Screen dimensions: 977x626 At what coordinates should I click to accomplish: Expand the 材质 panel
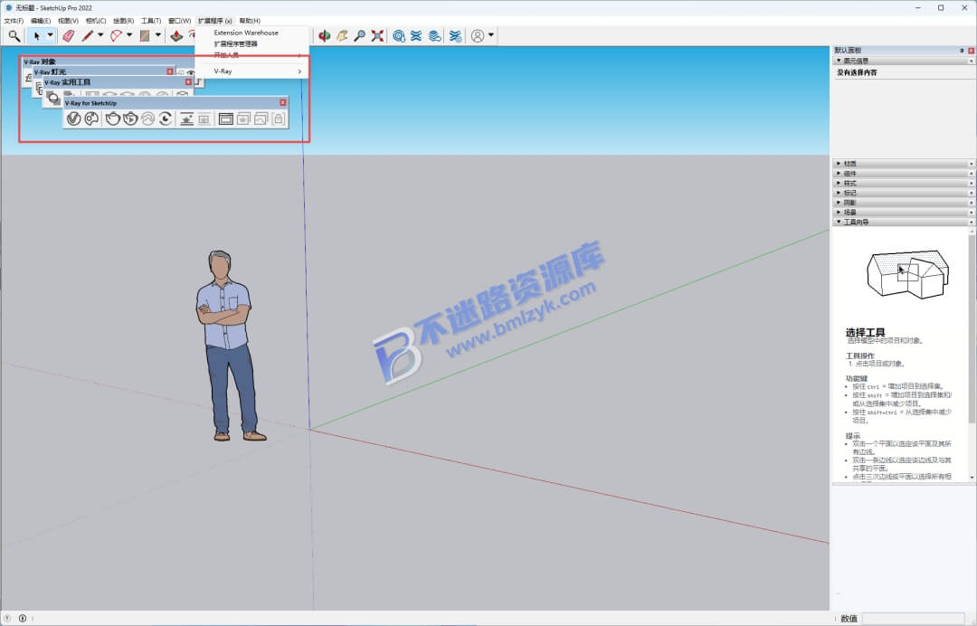tap(903, 163)
